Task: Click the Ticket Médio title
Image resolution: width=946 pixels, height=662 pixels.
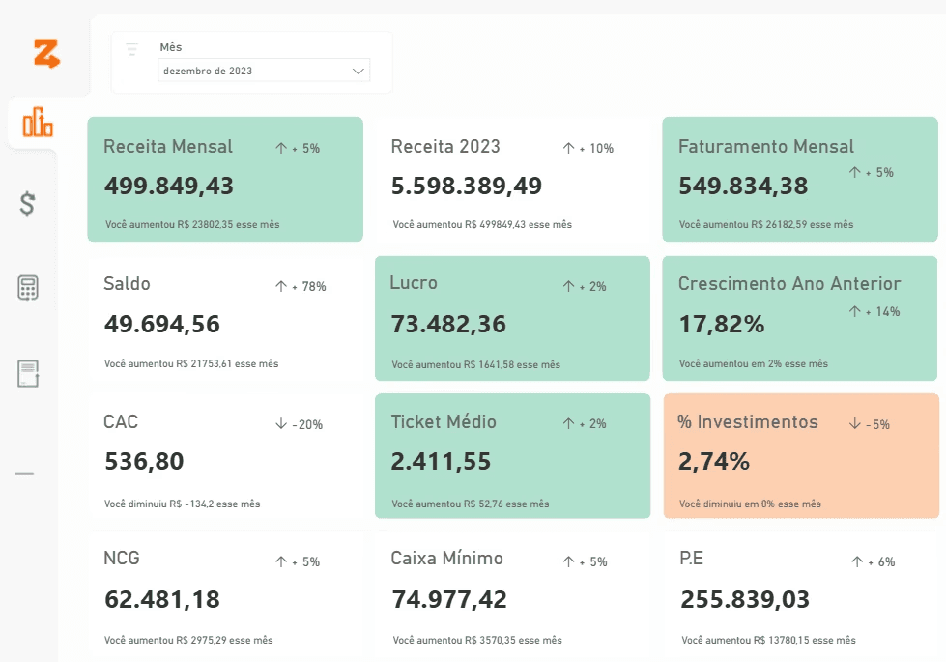Action: coord(444,421)
